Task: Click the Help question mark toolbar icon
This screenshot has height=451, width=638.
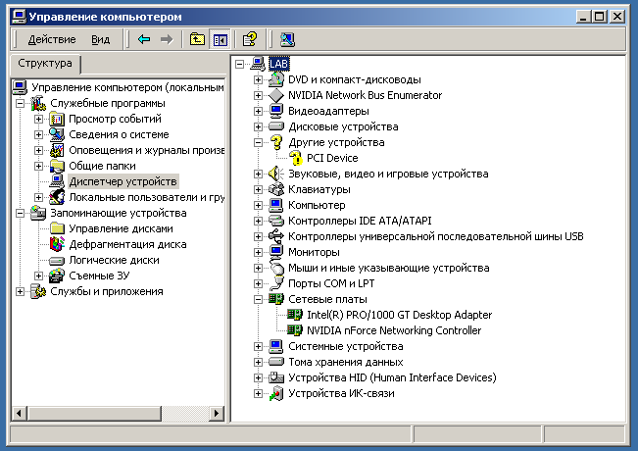Action: (x=250, y=39)
